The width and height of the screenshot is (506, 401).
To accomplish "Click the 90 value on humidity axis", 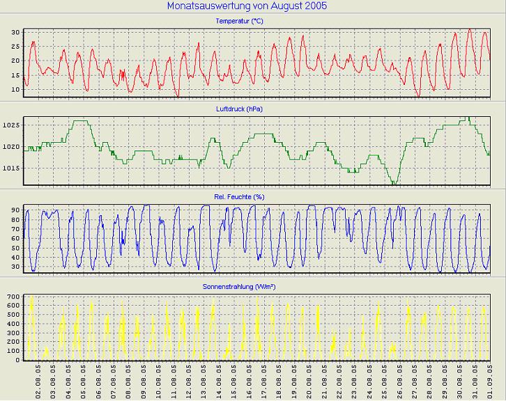I will [x=16, y=210].
